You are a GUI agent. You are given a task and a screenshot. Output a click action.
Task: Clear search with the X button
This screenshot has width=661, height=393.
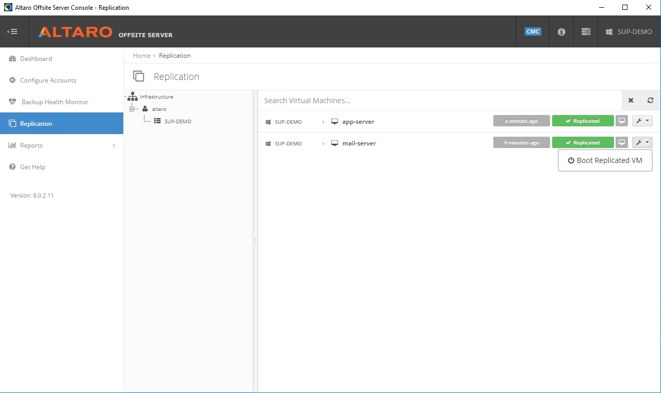tap(631, 101)
